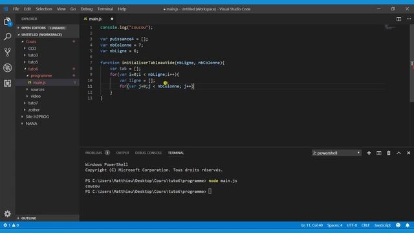Switch to the PROBLEMS panel tab

(x=97, y=153)
